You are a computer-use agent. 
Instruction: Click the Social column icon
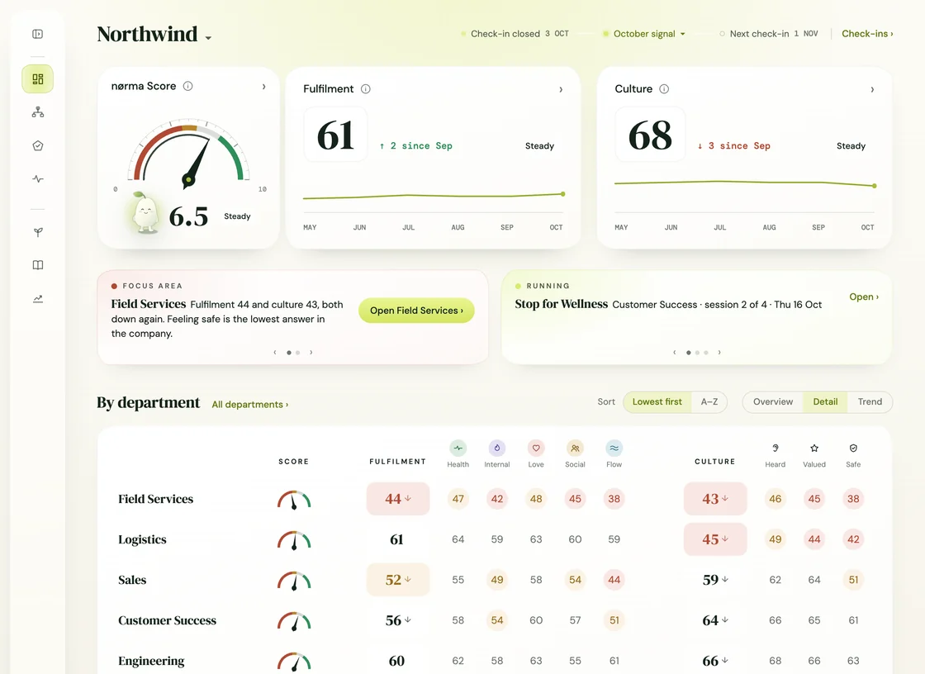click(575, 448)
